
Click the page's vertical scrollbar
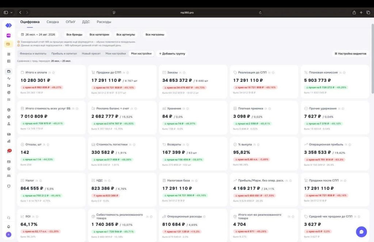point(373,59)
